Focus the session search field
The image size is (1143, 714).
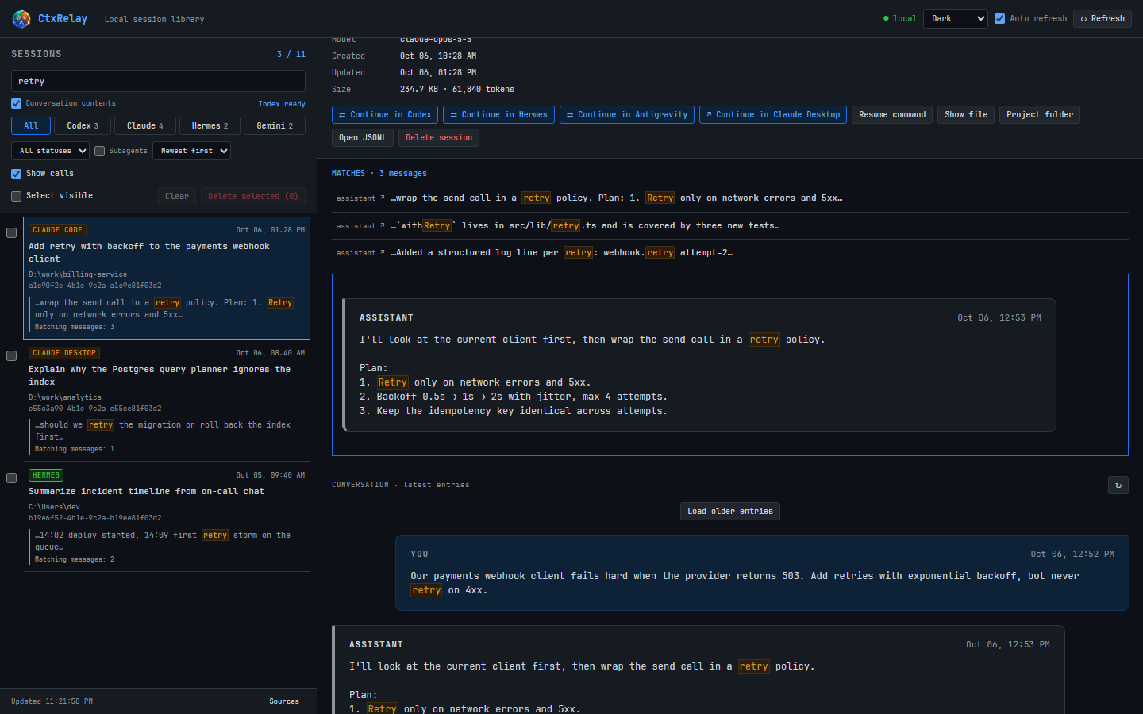(x=158, y=81)
